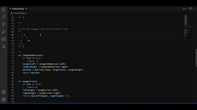Open the Extensions view
Screen dimensions: 197x110
pyautogui.click(x=4, y=39)
